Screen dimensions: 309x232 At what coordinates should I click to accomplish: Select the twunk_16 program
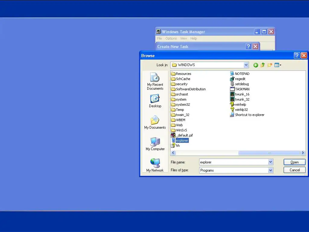[x=240, y=94]
